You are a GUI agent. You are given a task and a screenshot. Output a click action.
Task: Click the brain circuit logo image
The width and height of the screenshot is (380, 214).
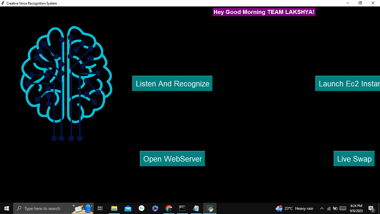coord(67,82)
